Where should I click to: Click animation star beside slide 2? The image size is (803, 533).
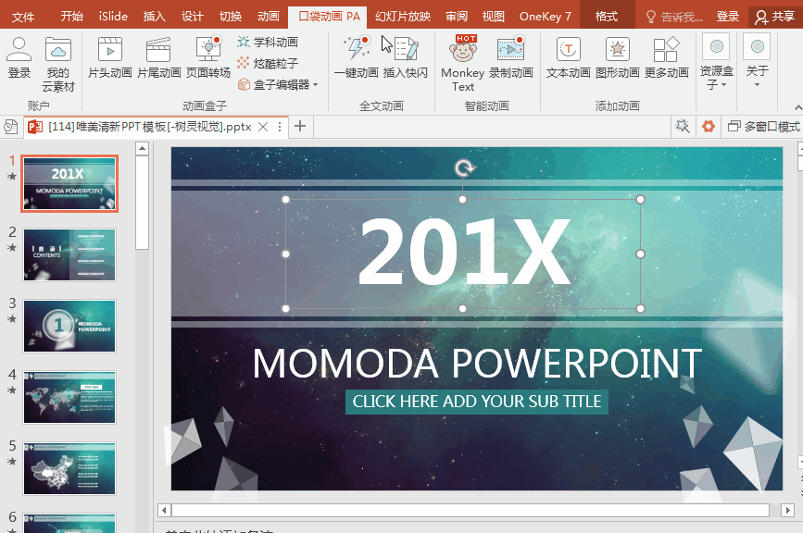(x=12, y=248)
